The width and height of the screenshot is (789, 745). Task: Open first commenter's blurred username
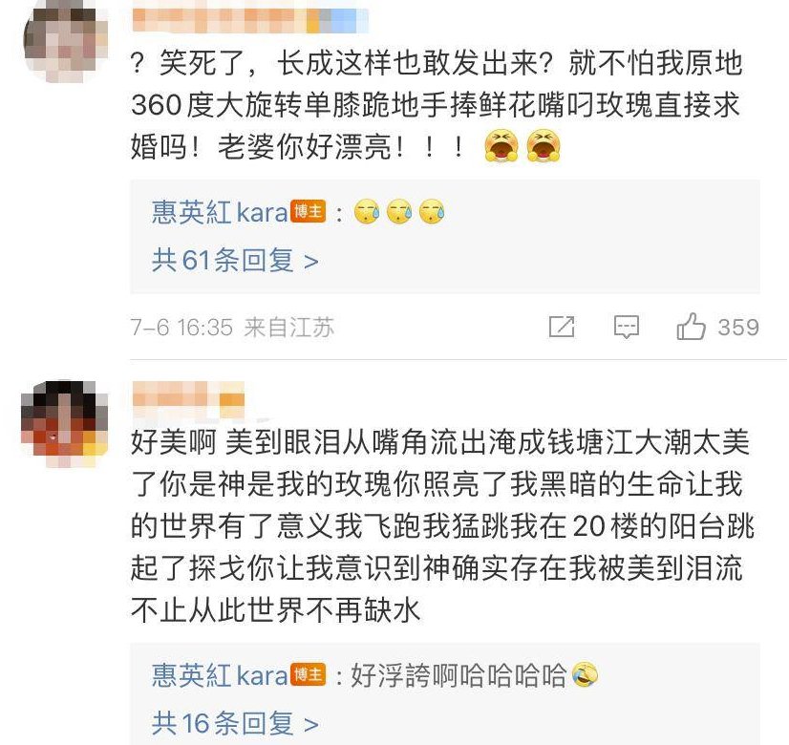click(250, 20)
